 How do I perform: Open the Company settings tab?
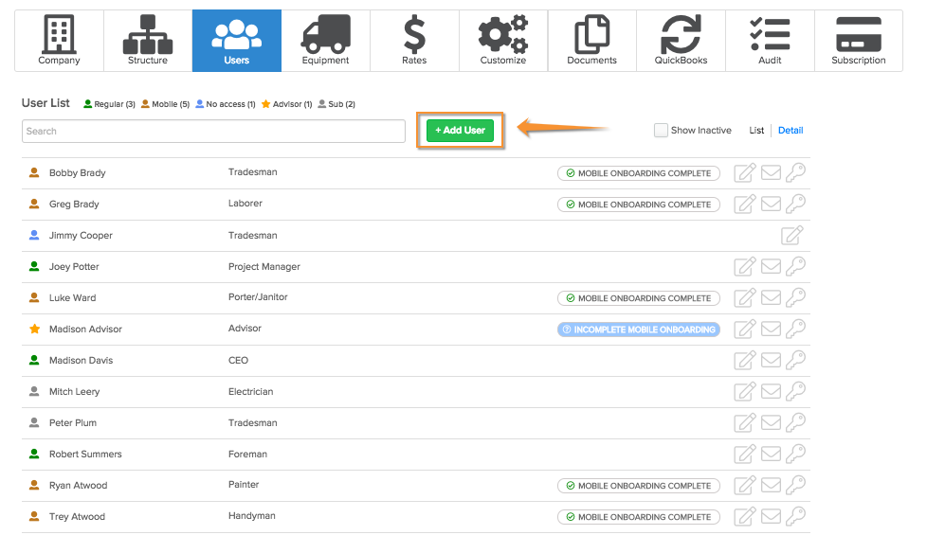(59, 41)
